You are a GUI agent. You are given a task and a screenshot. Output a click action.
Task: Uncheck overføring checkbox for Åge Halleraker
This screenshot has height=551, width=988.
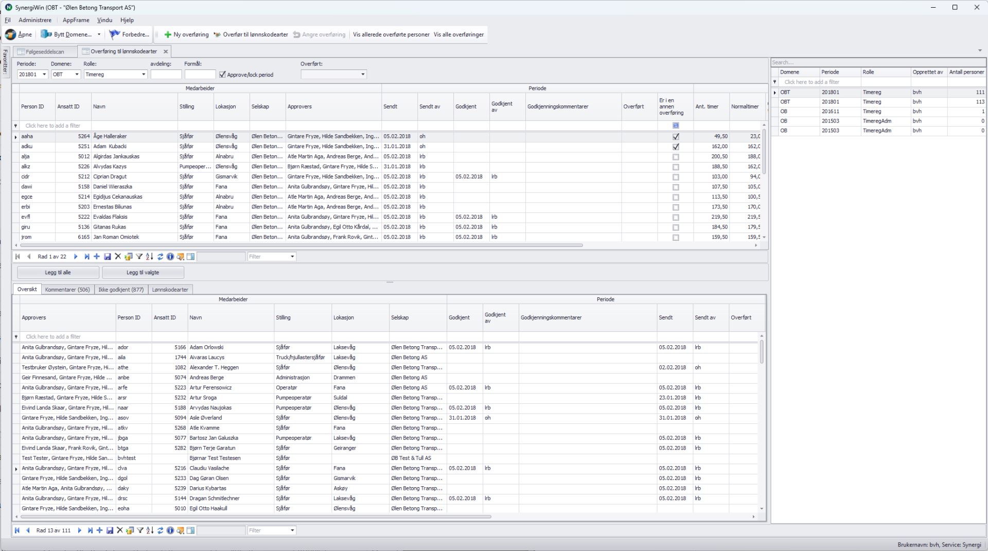676,137
